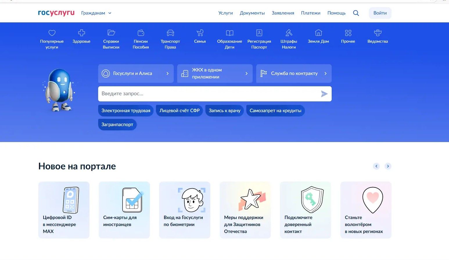This screenshot has width=449, height=260.
Task: Select Регистрация Паспорт ID icon
Action: click(259, 33)
